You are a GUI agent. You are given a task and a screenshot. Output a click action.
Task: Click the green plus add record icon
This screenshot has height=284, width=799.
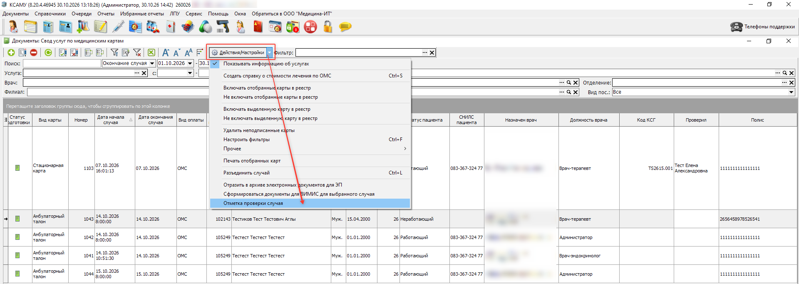coord(11,52)
